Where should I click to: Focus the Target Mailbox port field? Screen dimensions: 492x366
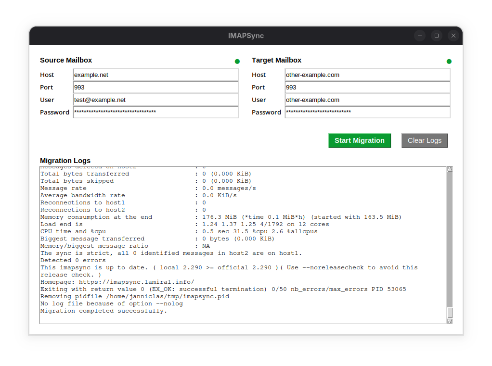click(x=367, y=88)
